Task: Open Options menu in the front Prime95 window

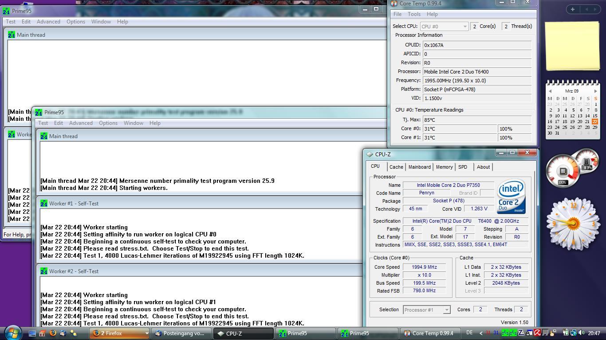Action: tap(108, 123)
